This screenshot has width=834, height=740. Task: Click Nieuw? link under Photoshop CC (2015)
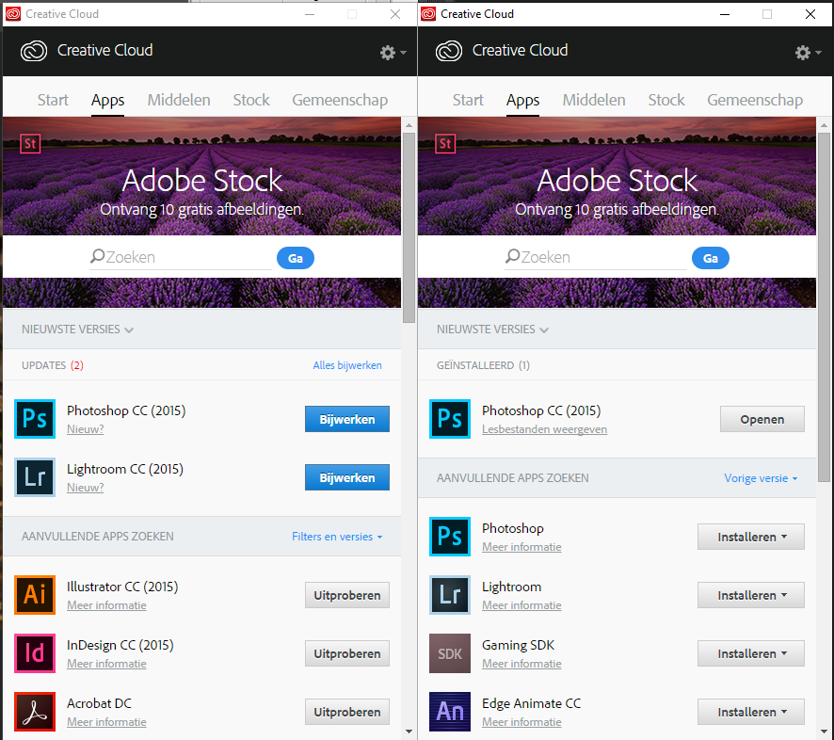85,429
